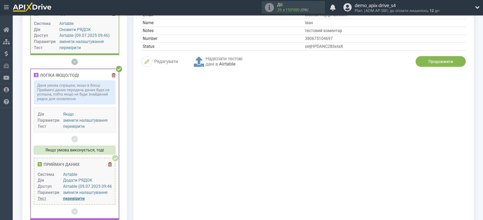Screen dimensions: 483x220
Task: Open the YouTube video tutorials icon
Action: [x=6, y=78]
